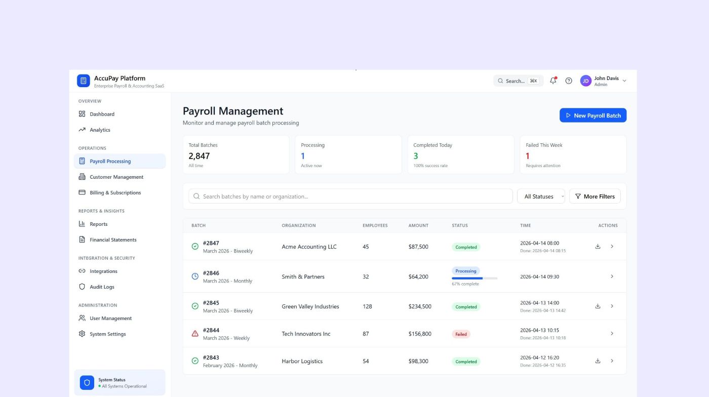Expand batch #2847 row chevron
This screenshot has width=709, height=397.
point(612,247)
